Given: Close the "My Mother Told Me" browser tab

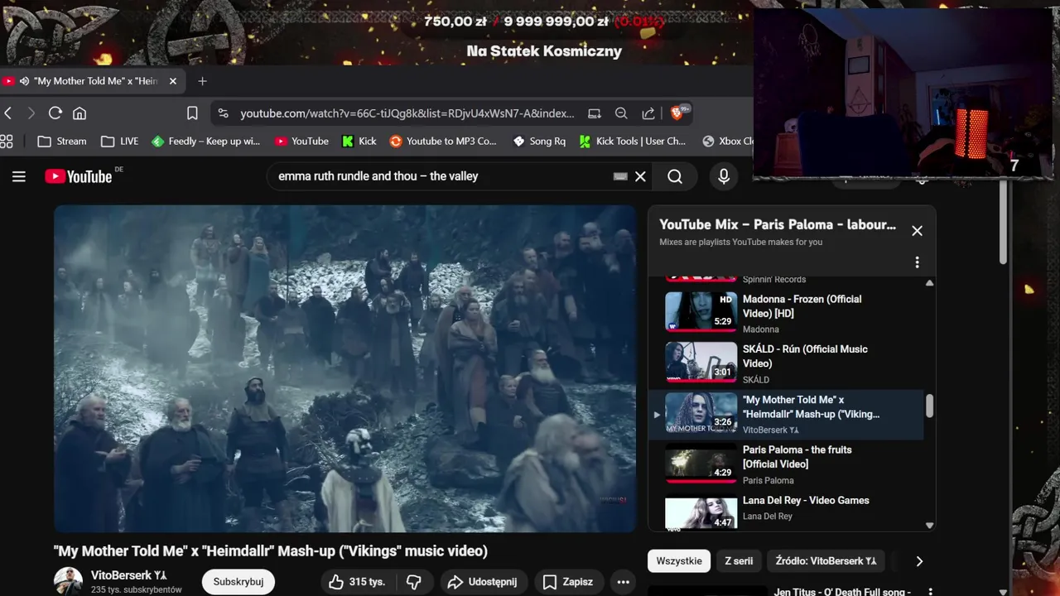Looking at the screenshot, I should 173,81.
